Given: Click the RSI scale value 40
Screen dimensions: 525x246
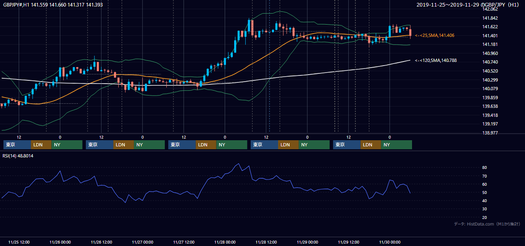Looking at the screenshot, I should tap(485, 201).
